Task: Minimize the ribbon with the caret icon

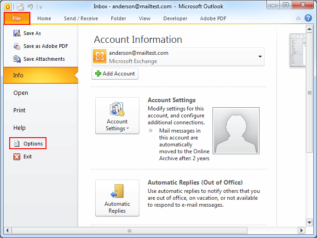Action: [298, 18]
